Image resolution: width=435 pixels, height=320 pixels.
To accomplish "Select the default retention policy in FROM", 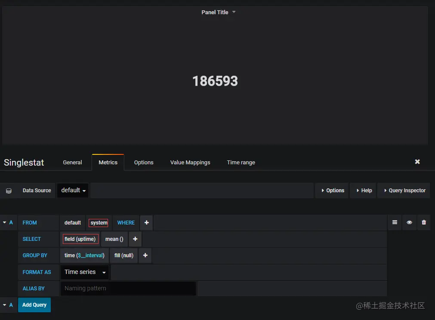I will [72, 223].
